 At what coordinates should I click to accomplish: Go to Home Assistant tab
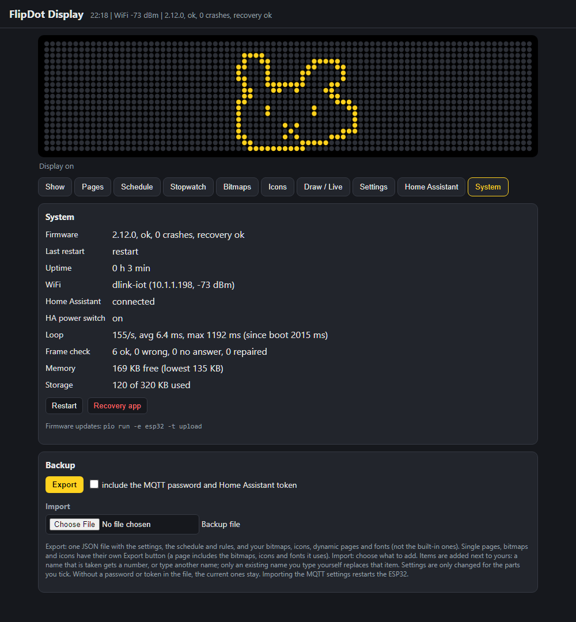pyautogui.click(x=431, y=187)
